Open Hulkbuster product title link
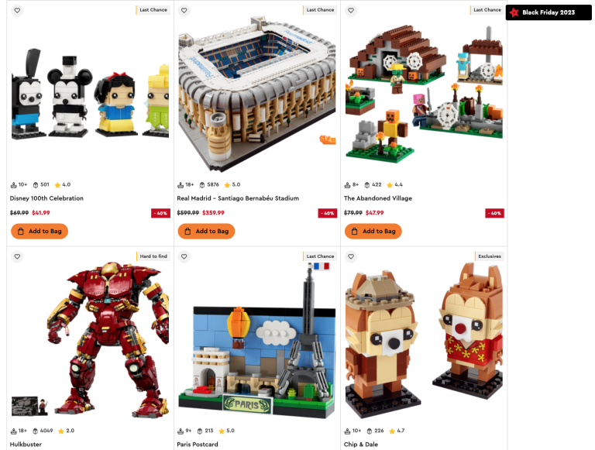595x450 pixels. 26,445
